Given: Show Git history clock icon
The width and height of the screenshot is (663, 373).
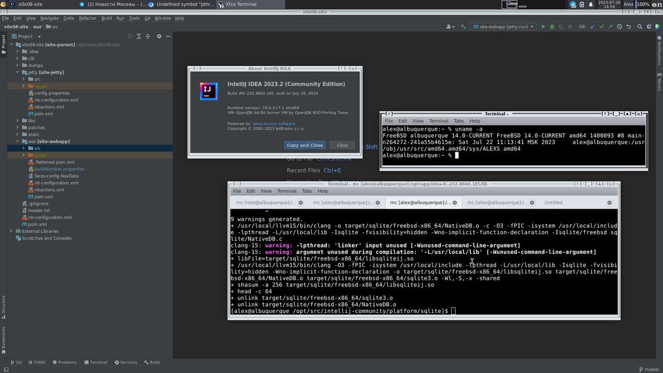Looking at the screenshot, I should coord(619,26).
